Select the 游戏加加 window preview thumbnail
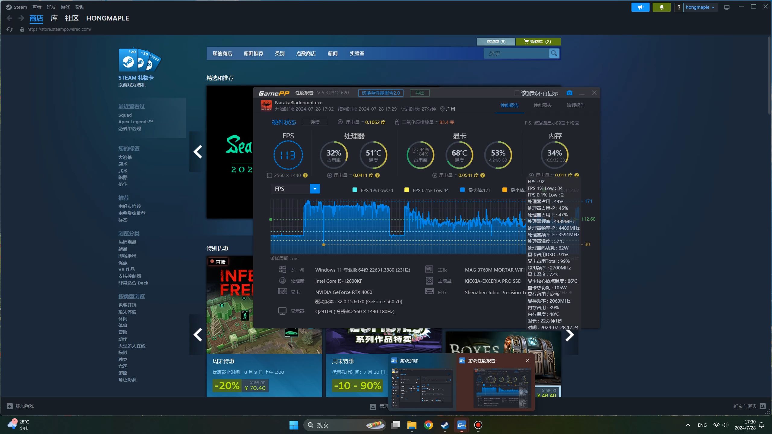 click(x=422, y=388)
